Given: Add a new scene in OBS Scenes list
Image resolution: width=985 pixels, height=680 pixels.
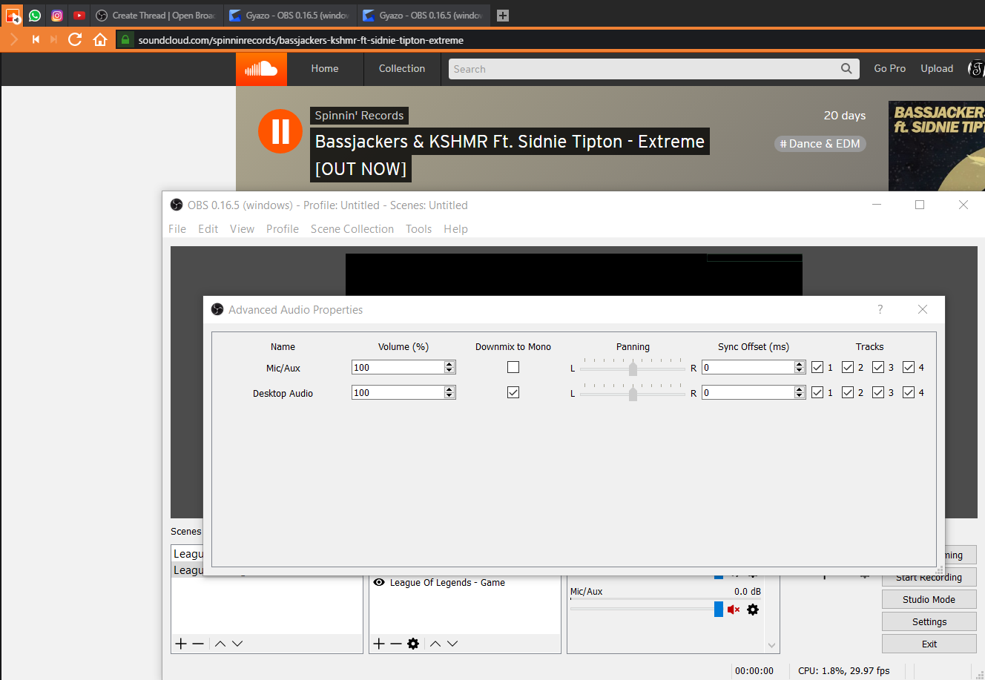Looking at the screenshot, I should [181, 644].
